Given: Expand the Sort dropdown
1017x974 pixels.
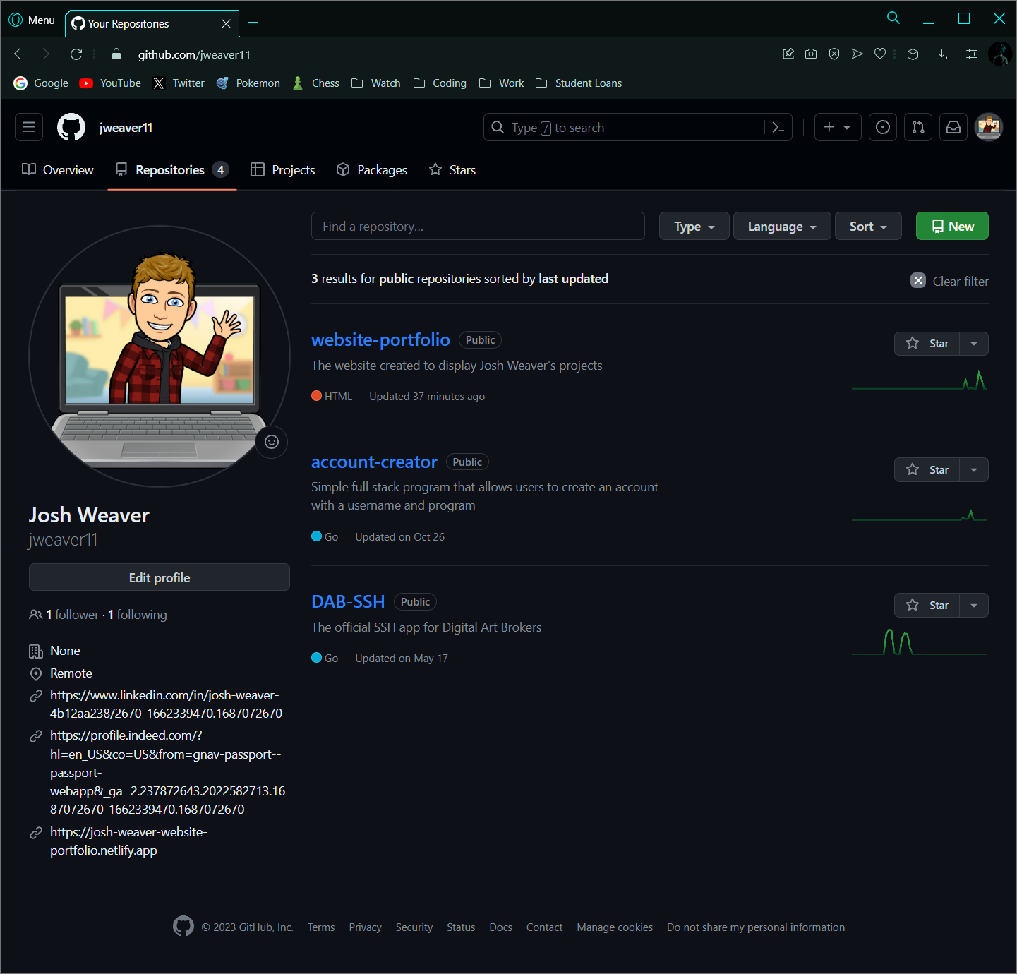Looking at the screenshot, I should pos(868,226).
